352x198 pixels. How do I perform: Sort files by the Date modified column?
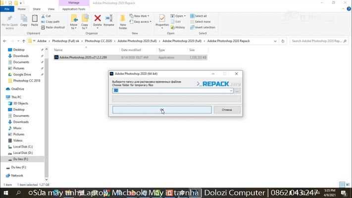(131, 50)
